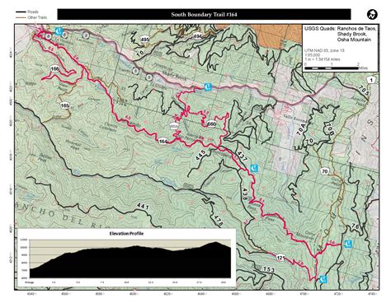Select the 121 trail number shield
The height and width of the screenshot is (303, 391).
pos(280,258)
